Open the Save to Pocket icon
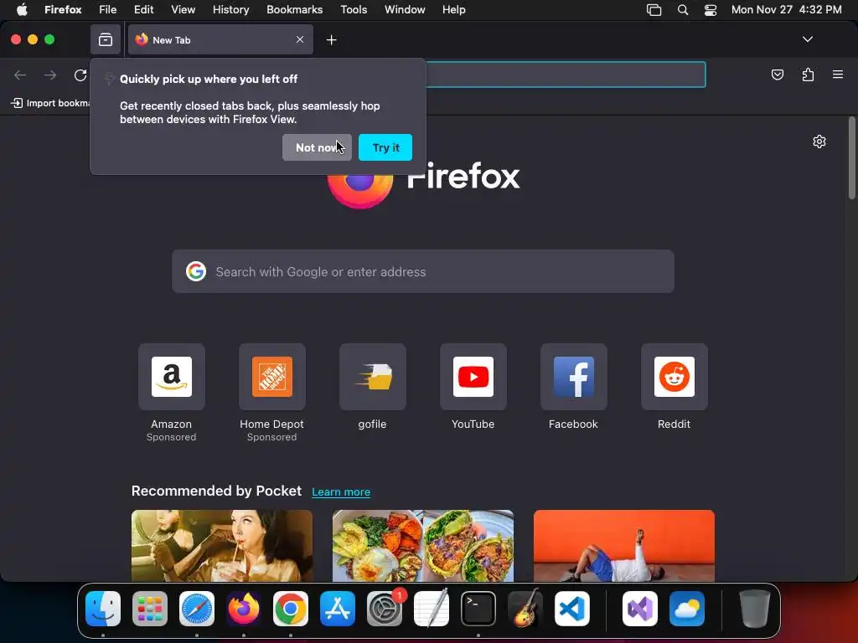Viewport: 858px width, 643px height. pyautogui.click(x=777, y=75)
